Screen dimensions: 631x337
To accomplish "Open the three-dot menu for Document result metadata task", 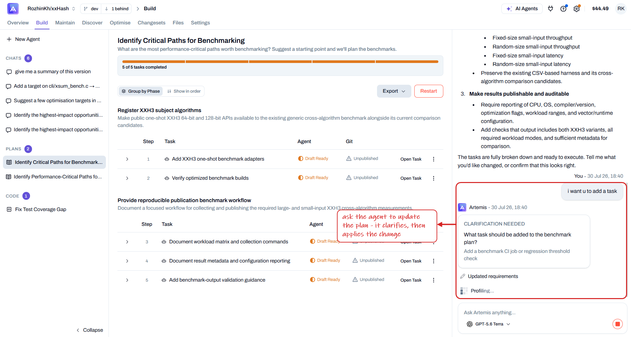I will tap(433, 261).
